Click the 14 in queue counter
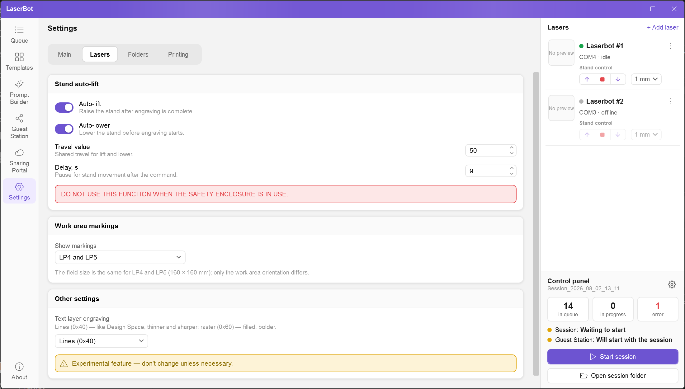 coord(568,309)
